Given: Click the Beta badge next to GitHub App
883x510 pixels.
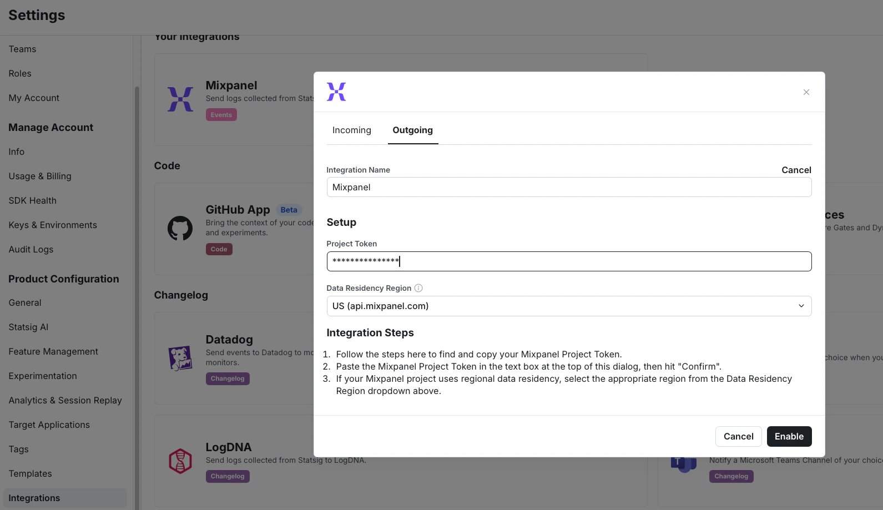Looking at the screenshot, I should pyautogui.click(x=289, y=210).
